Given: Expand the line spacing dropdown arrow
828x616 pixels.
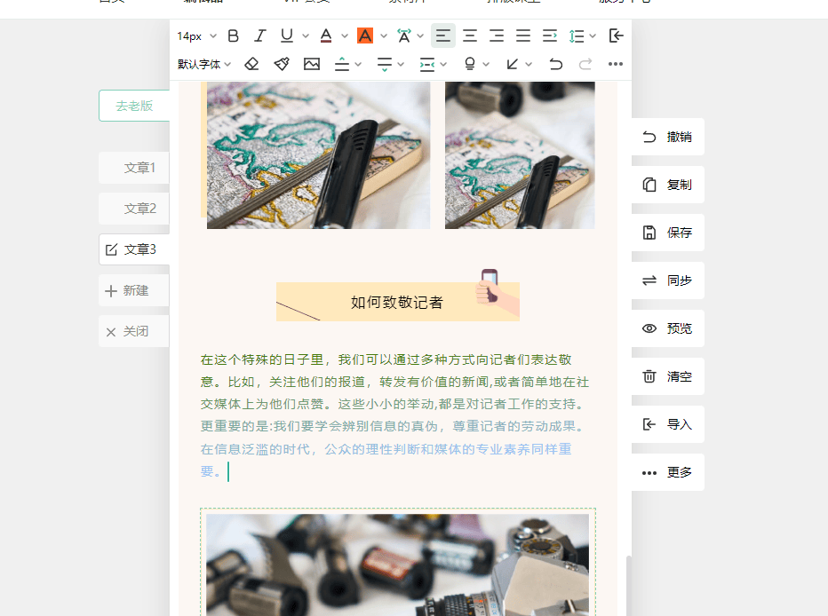Looking at the screenshot, I should (593, 36).
